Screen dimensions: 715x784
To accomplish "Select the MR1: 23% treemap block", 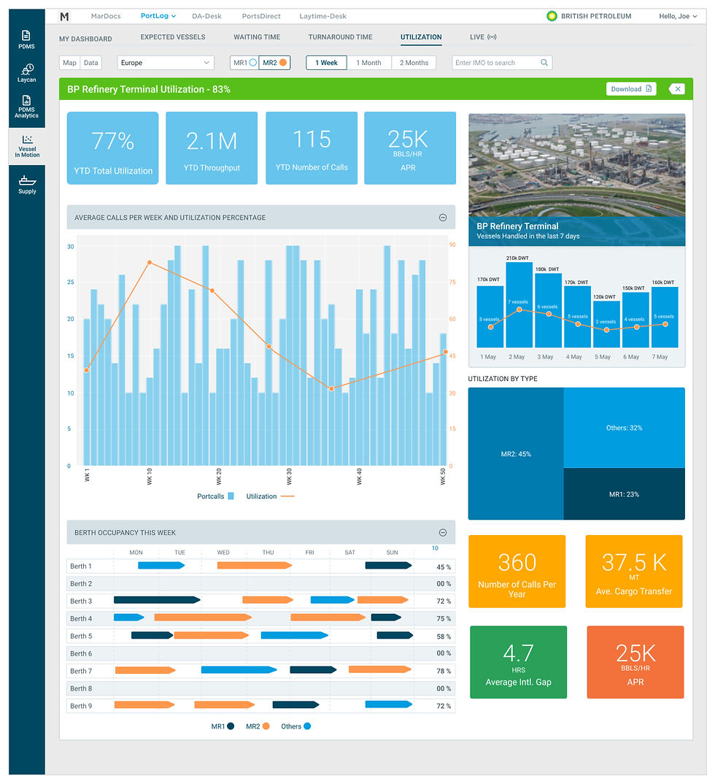I will click(624, 494).
